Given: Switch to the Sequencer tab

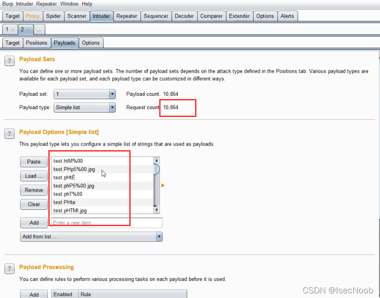Looking at the screenshot, I should pyautogui.click(x=156, y=16).
